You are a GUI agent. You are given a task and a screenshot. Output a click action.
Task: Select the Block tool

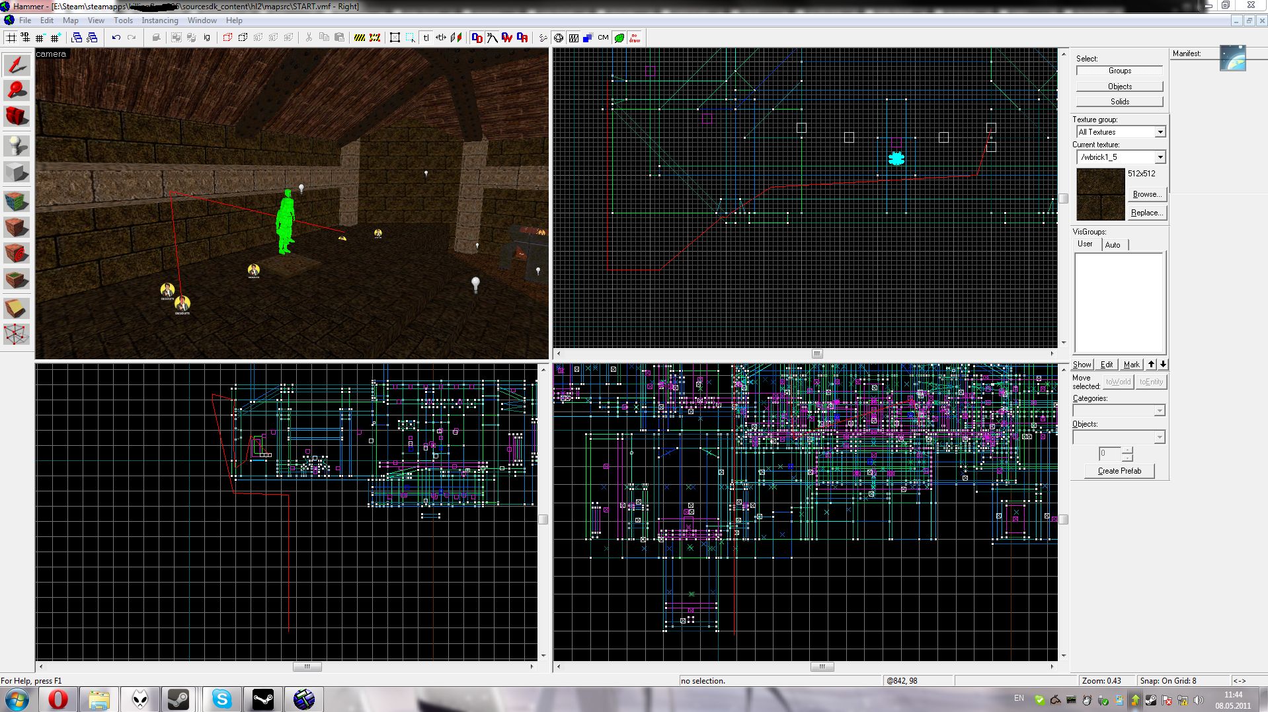tap(17, 172)
